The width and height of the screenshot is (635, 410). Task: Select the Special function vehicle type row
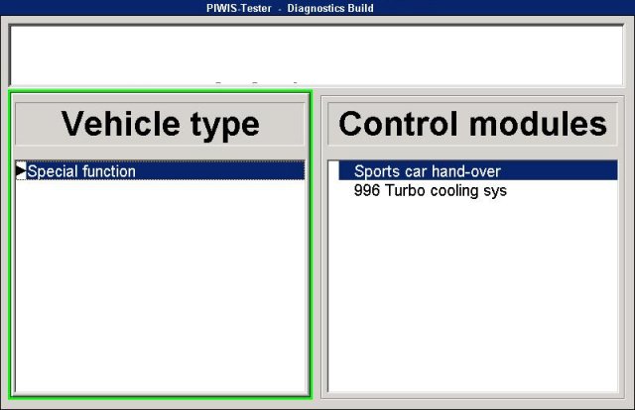[x=161, y=170]
